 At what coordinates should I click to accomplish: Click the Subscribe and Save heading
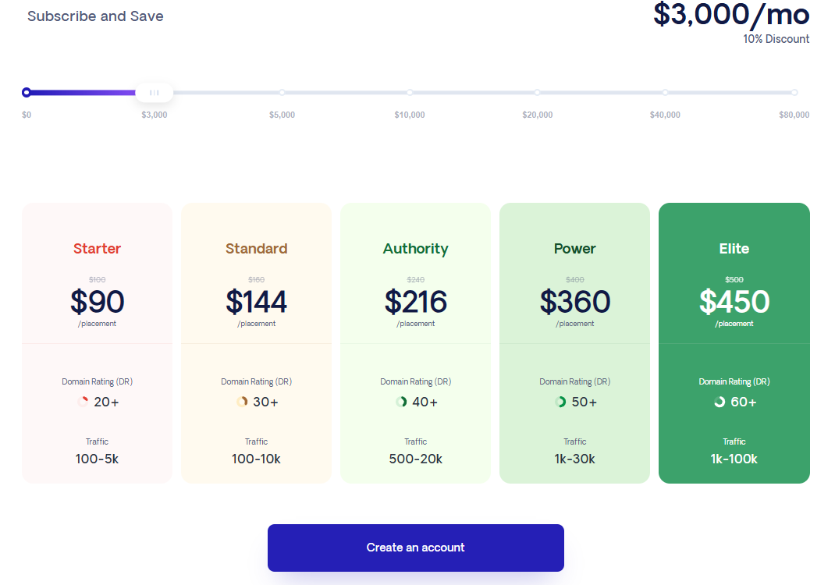(95, 16)
